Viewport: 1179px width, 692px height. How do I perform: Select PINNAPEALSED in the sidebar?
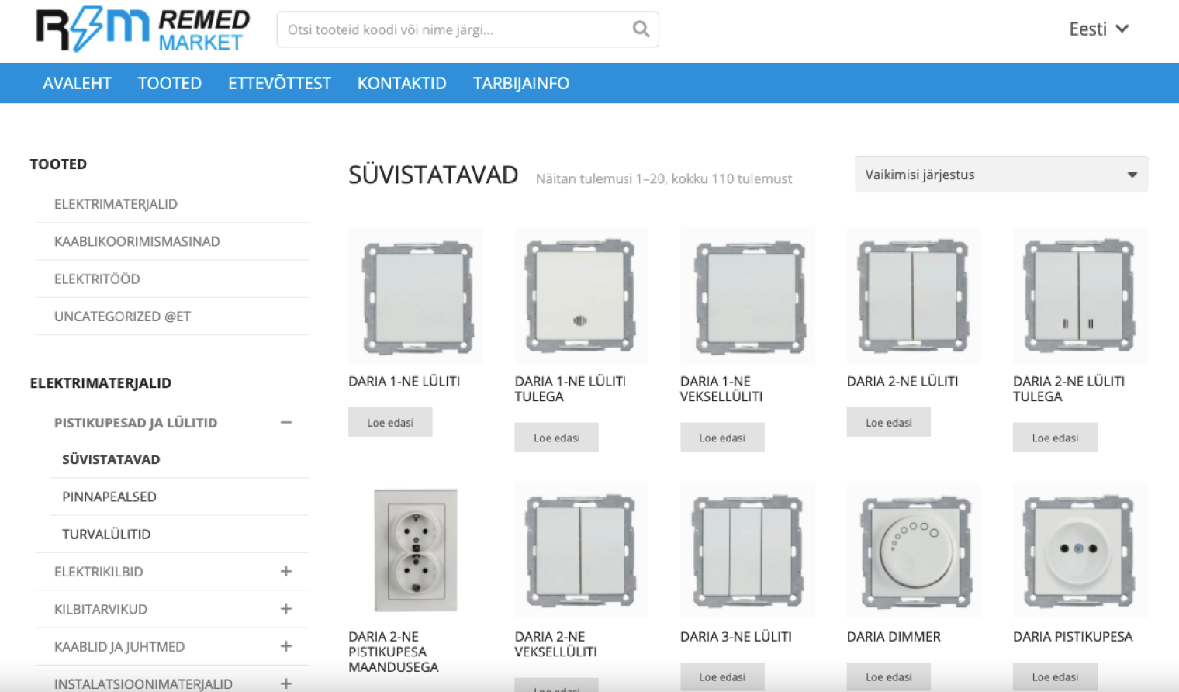[109, 497]
